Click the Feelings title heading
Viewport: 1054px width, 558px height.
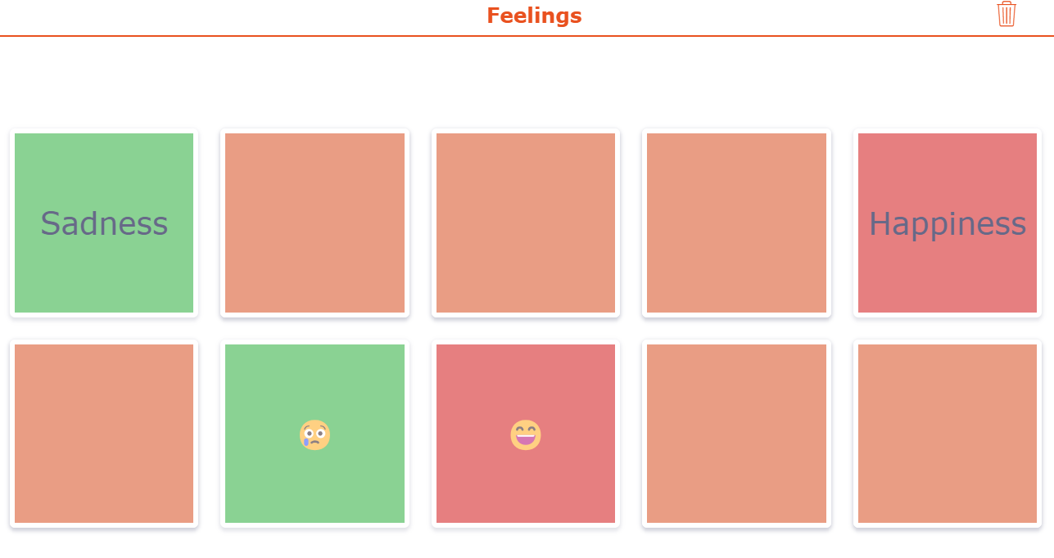534,15
